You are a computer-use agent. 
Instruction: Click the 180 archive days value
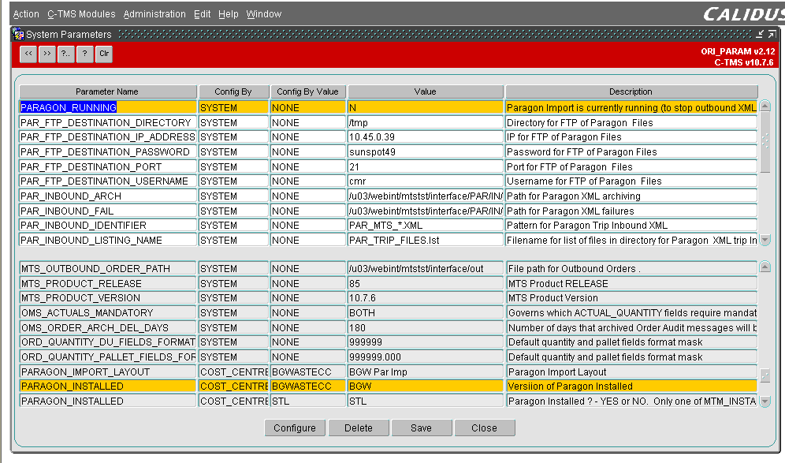click(426, 327)
